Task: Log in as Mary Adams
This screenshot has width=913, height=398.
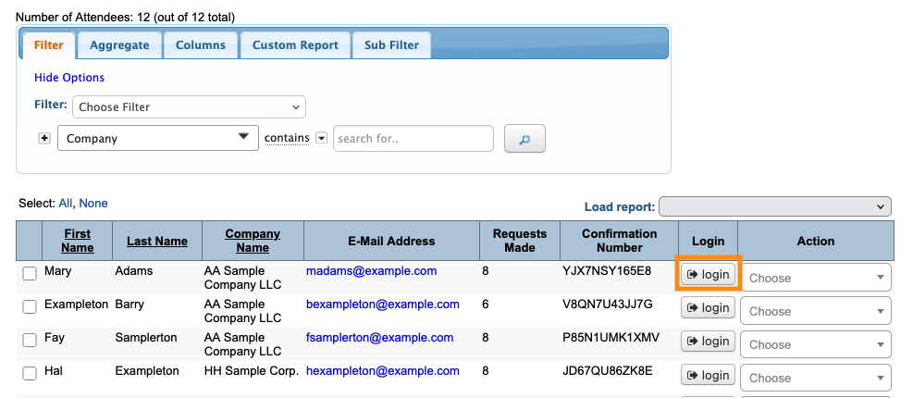Action: click(x=708, y=275)
